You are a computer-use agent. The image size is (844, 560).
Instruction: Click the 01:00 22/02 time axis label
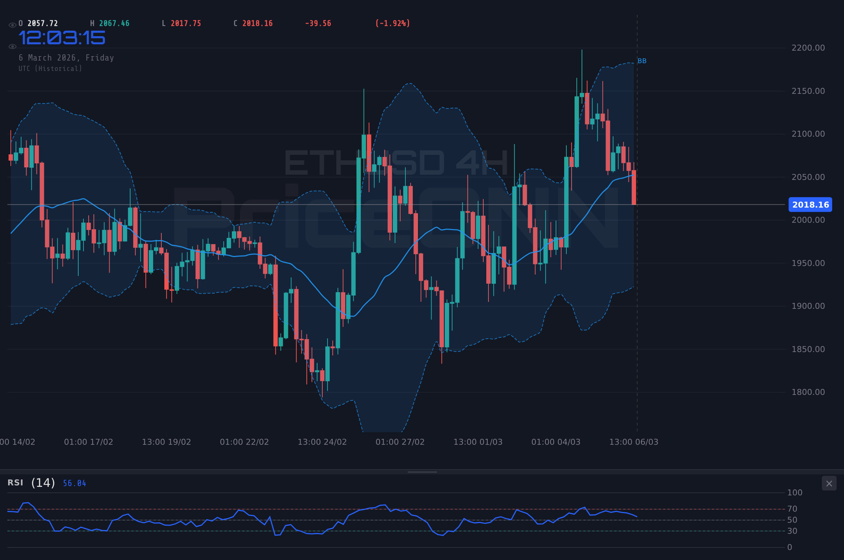point(244,442)
